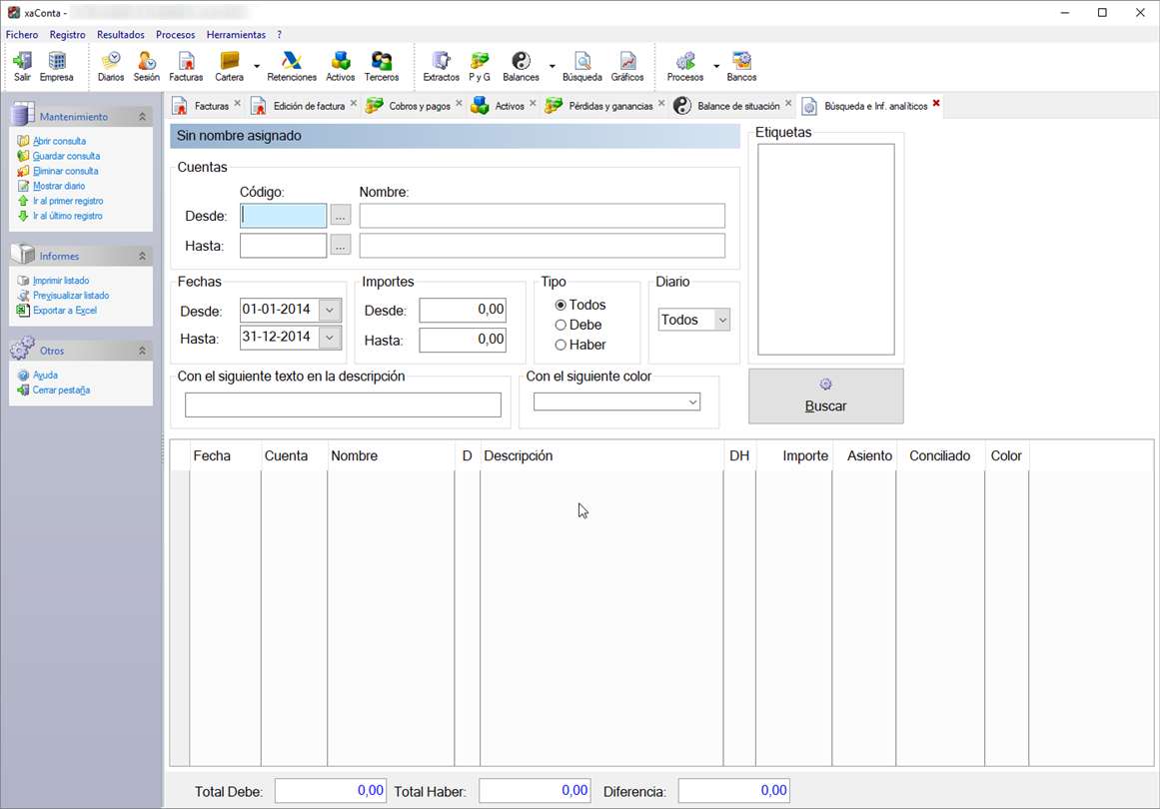Click the Buscar button

pyautogui.click(x=825, y=397)
